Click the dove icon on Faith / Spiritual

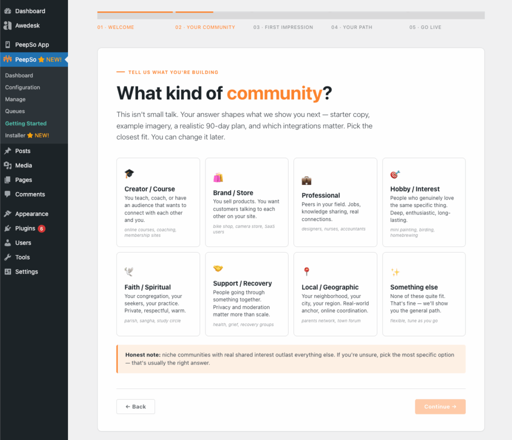129,271
